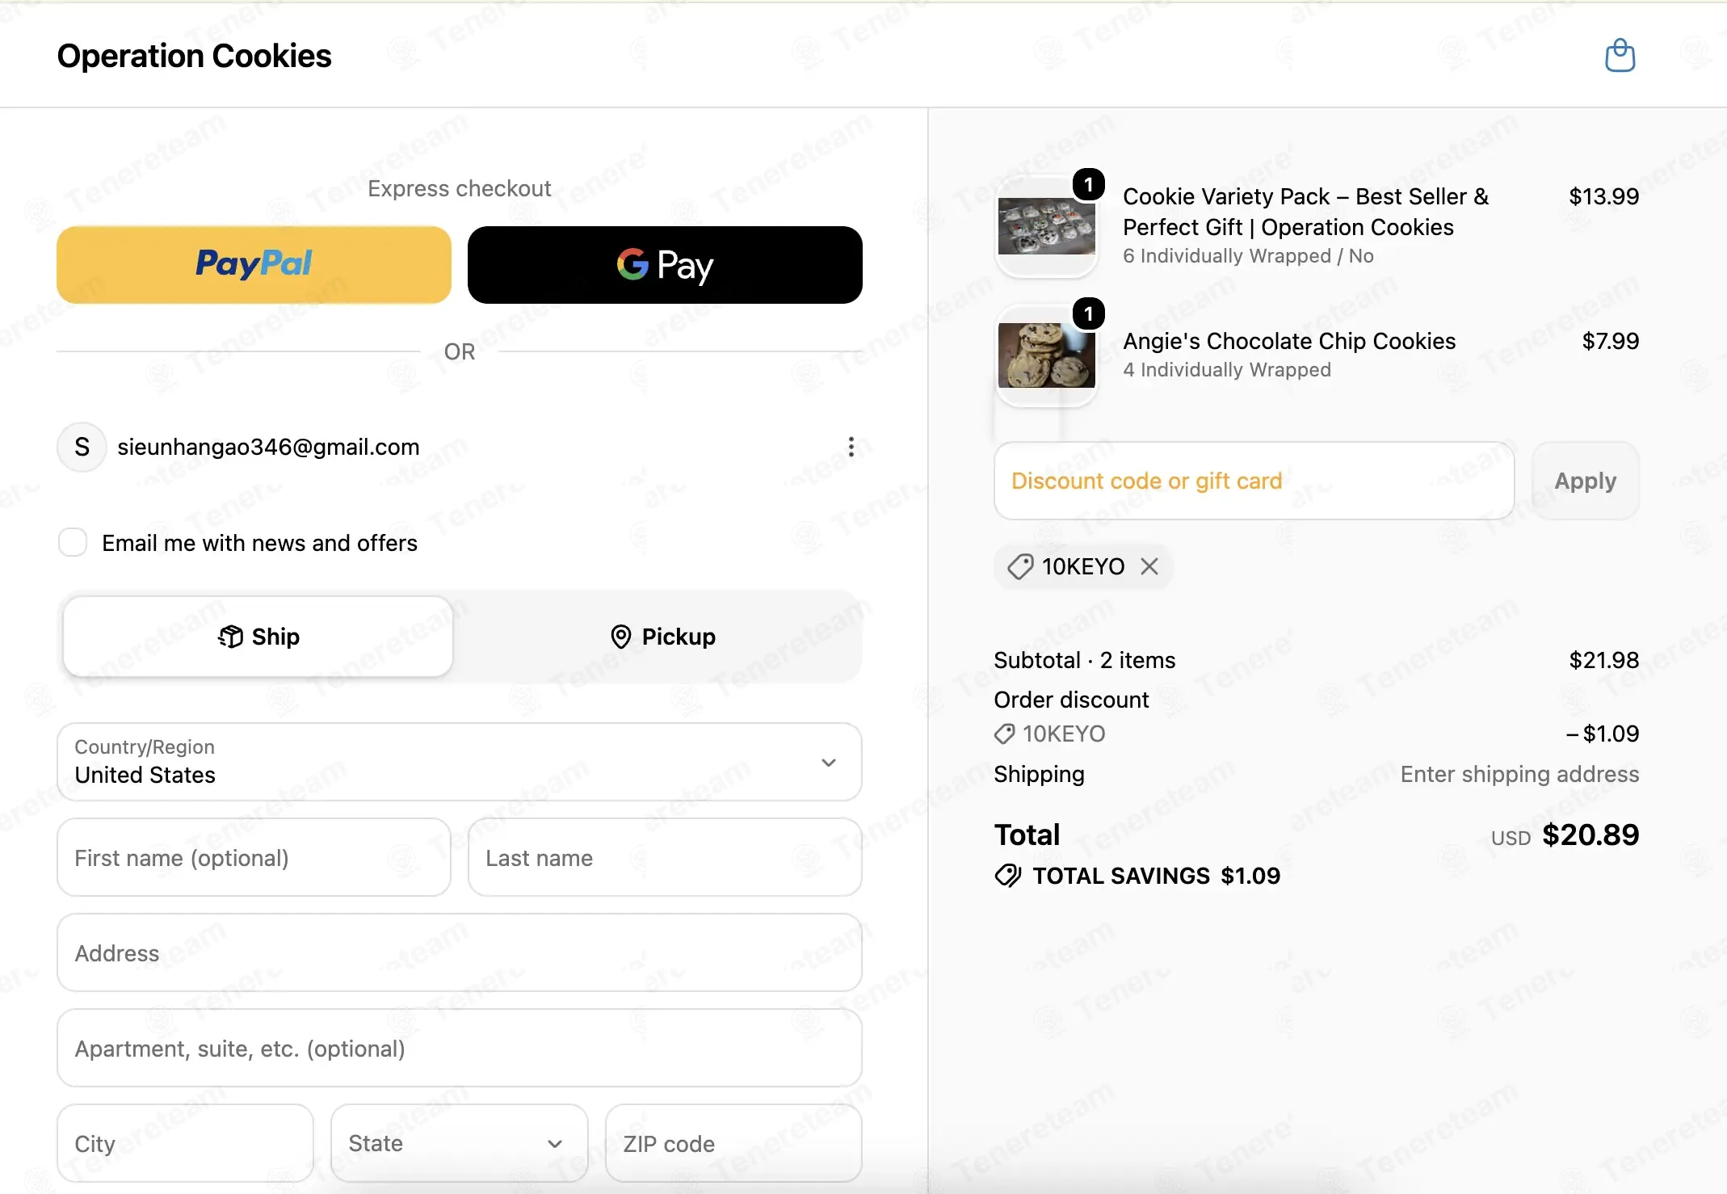The width and height of the screenshot is (1727, 1194).
Task: Check Email me with news and offers
Action: (x=73, y=542)
